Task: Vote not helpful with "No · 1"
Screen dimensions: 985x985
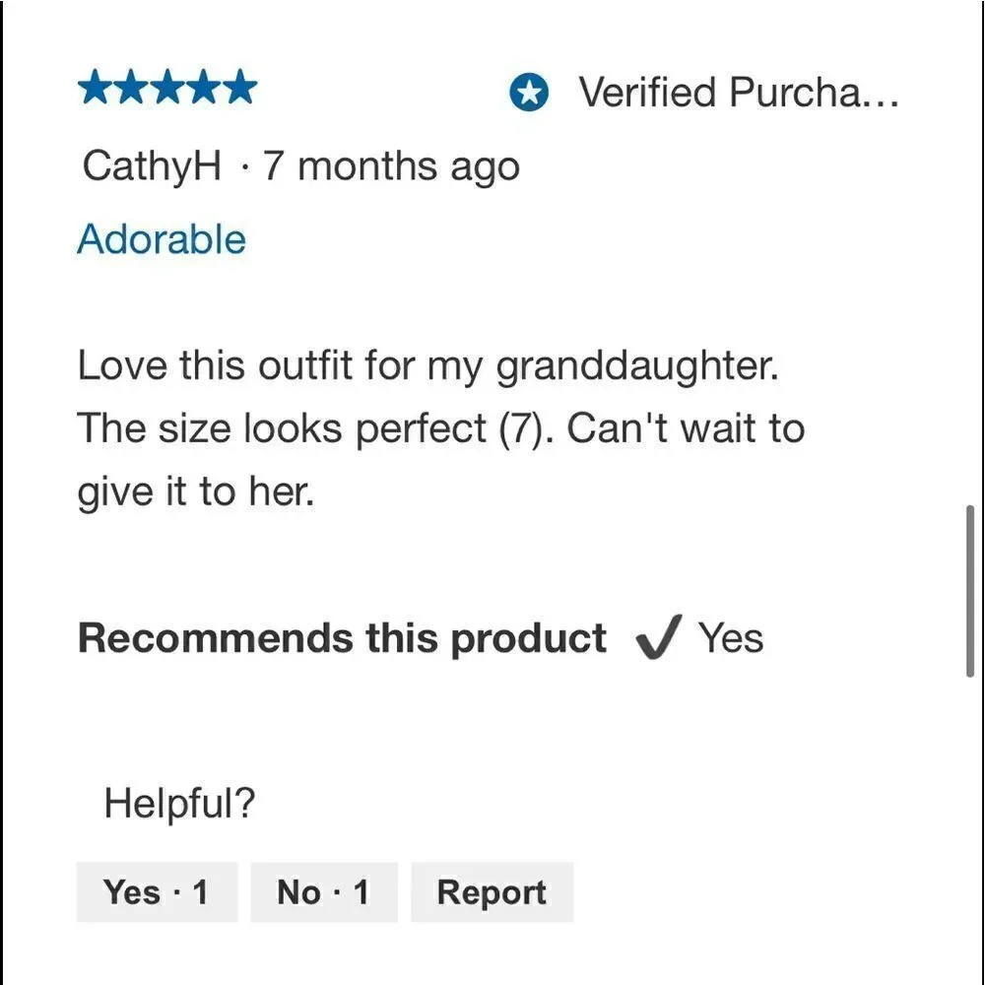Action: click(x=324, y=892)
